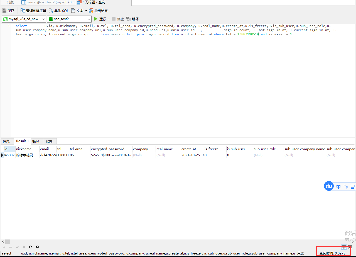Open the sso_test2 database dropdown

tap(69, 19)
